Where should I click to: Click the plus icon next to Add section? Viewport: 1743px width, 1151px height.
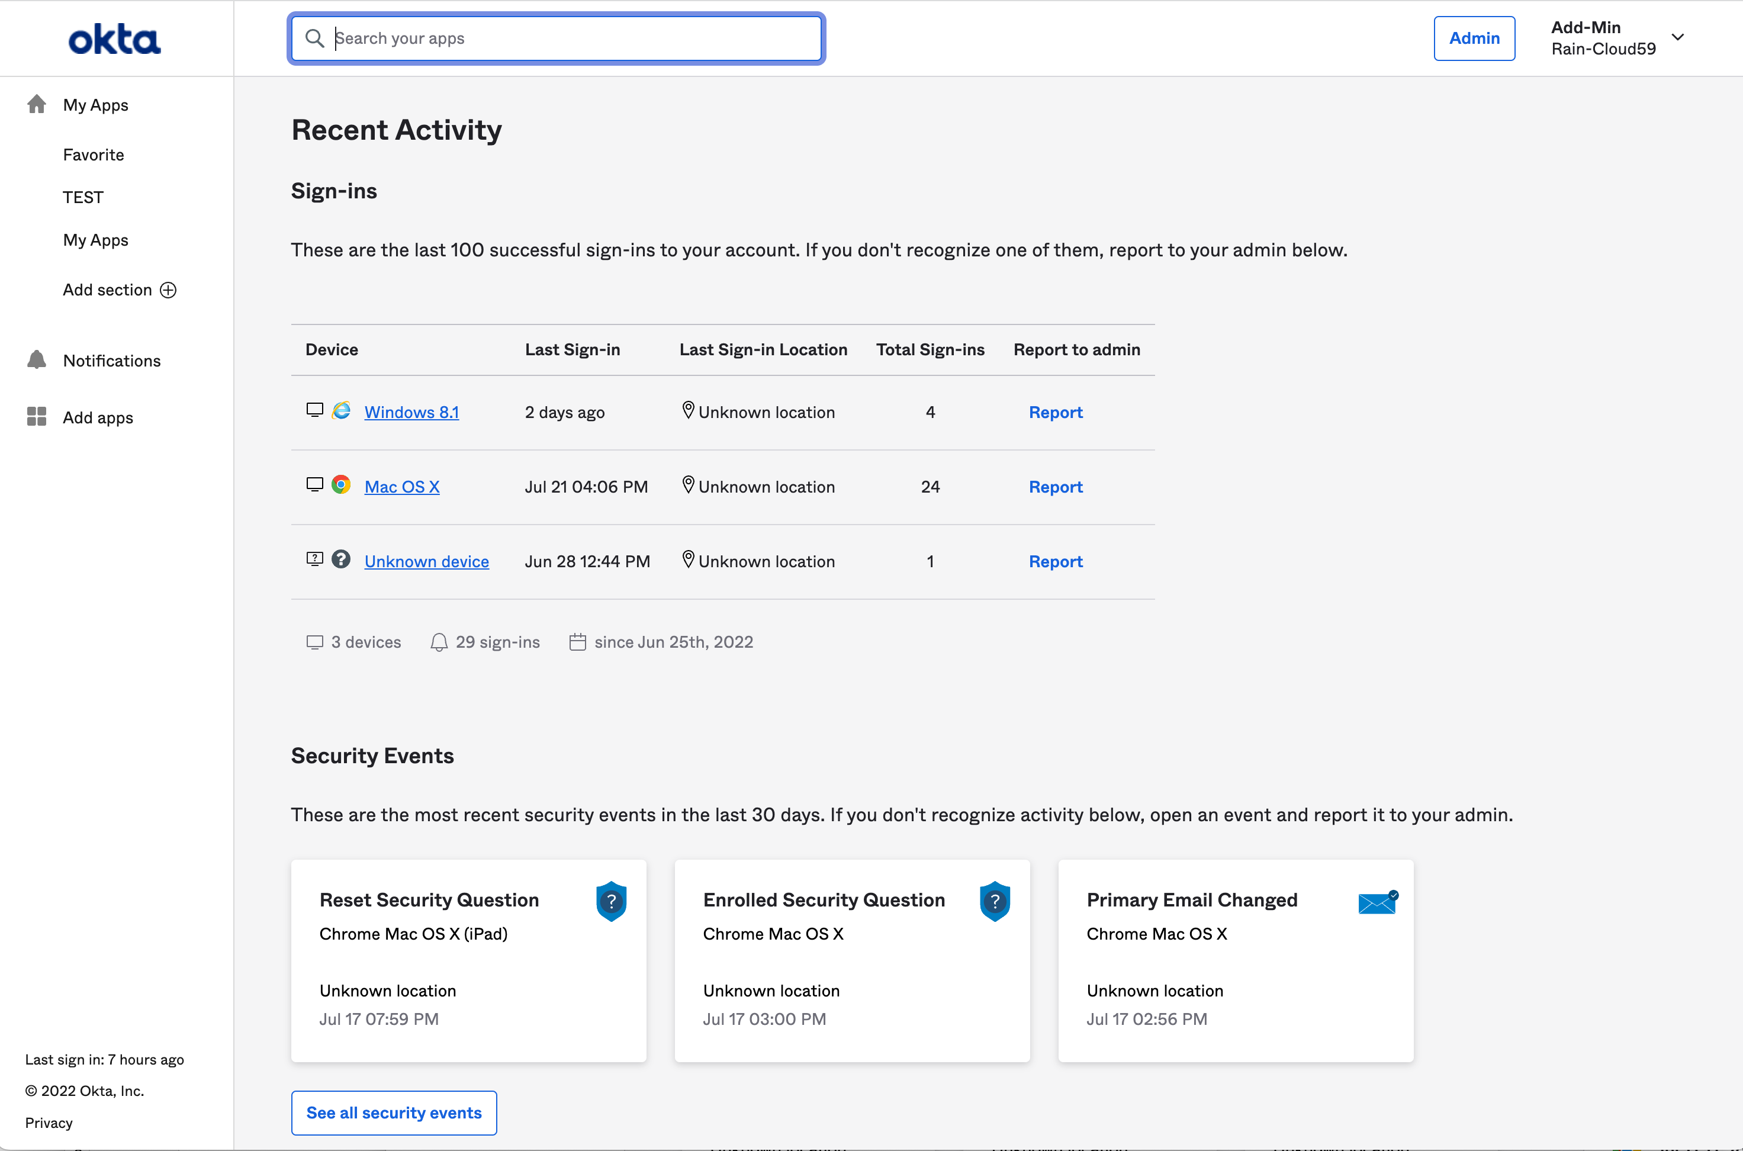(168, 290)
